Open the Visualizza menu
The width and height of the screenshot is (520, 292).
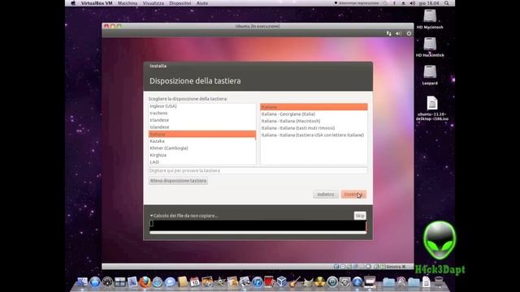point(154,3)
